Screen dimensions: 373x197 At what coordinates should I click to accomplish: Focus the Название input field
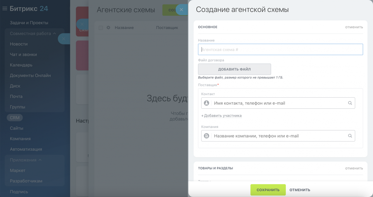pos(280,49)
